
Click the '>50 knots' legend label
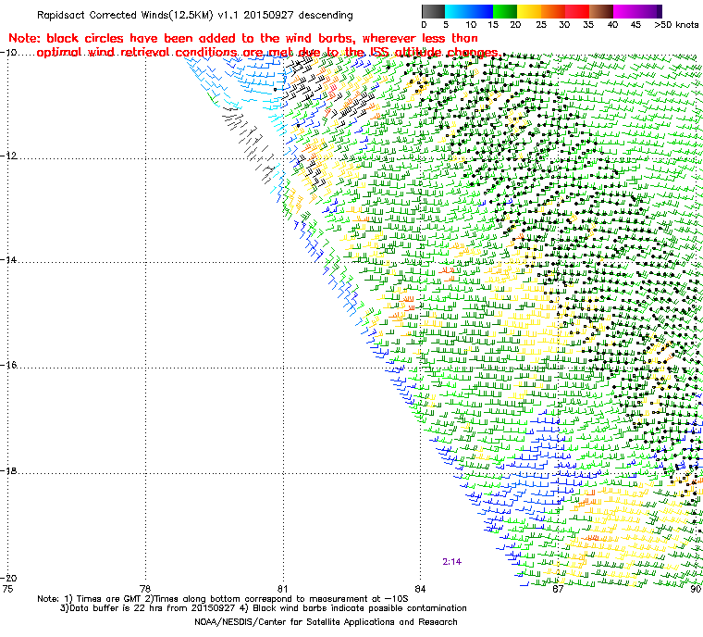[676, 25]
